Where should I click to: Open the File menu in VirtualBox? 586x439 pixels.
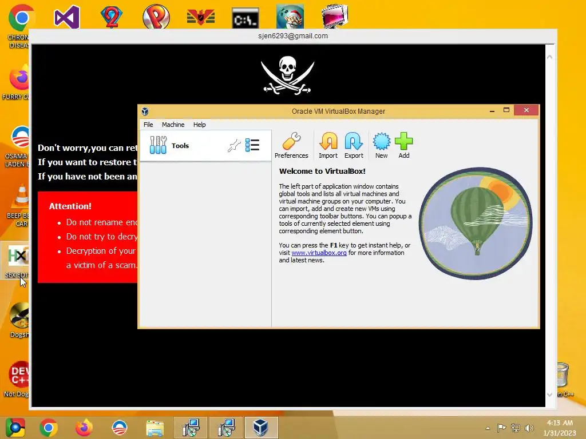(148, 125)
